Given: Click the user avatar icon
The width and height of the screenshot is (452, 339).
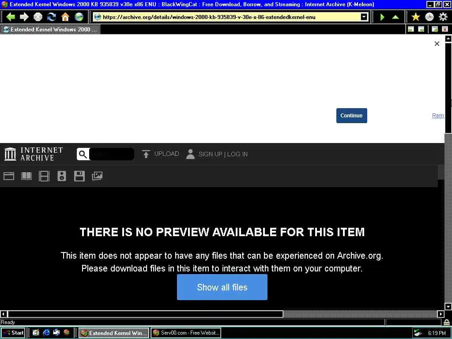Looking at the screenshot, I should point(190,154).
